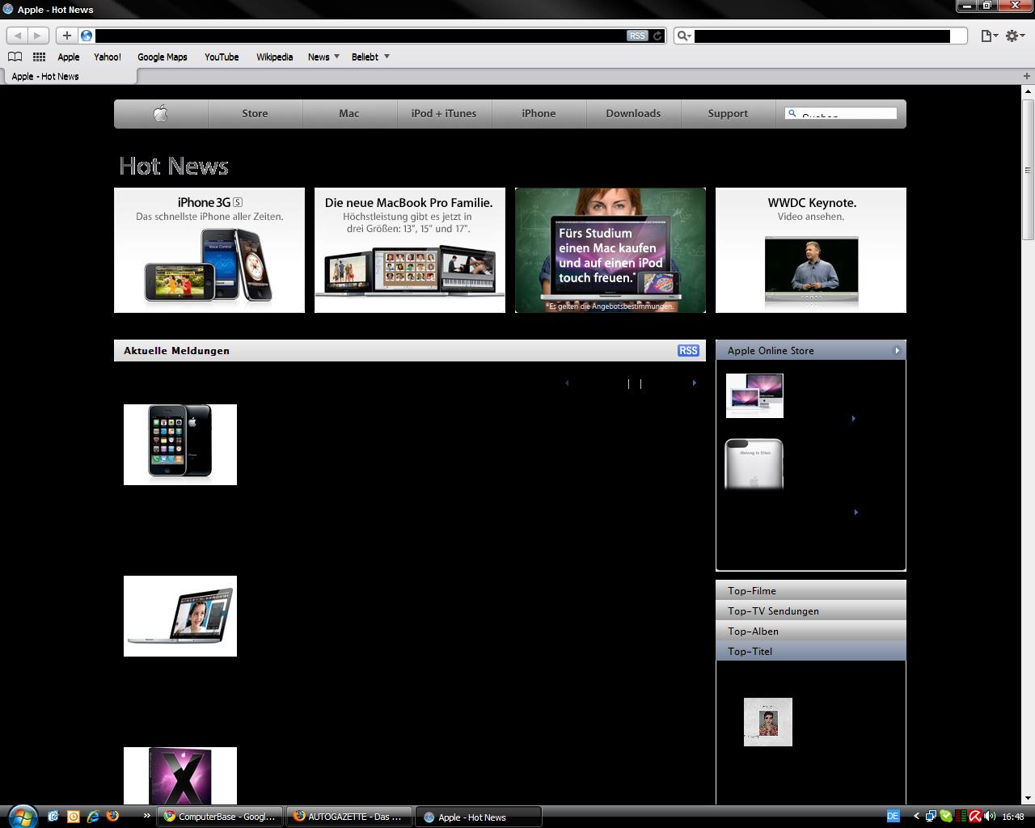
Task: Open the YouTube bookmark
Action: pos(222,57)
